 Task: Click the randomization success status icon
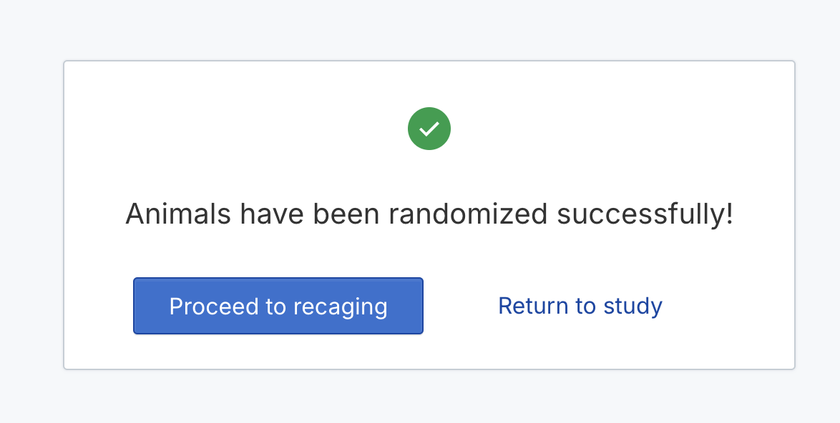[429, 129]
